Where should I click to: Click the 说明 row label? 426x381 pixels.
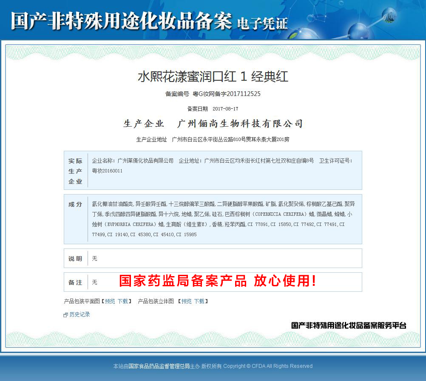pyautogui.click(x=75, y=259)
